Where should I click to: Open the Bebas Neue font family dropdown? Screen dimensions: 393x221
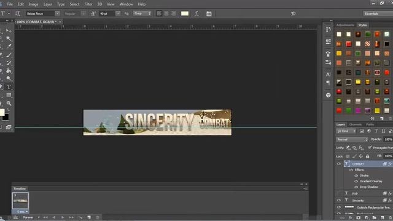(x=57, y=14)
